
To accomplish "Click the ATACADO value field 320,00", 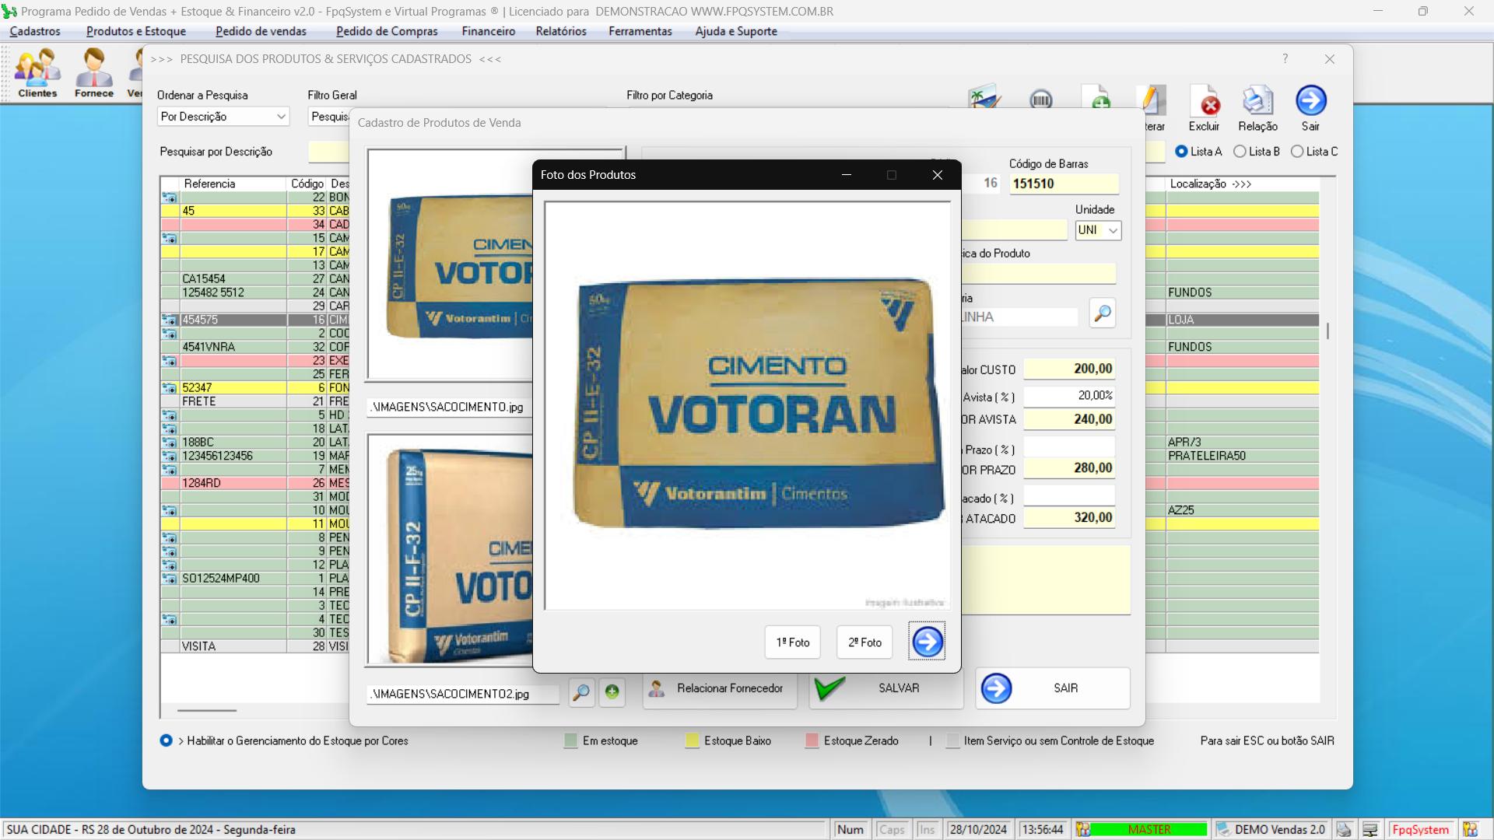I will pyautogui.click(x=1069, y=518).
